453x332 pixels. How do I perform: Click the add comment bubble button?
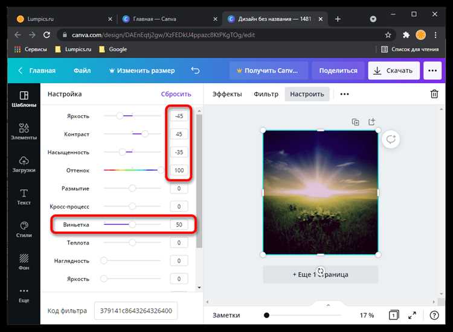391,139
